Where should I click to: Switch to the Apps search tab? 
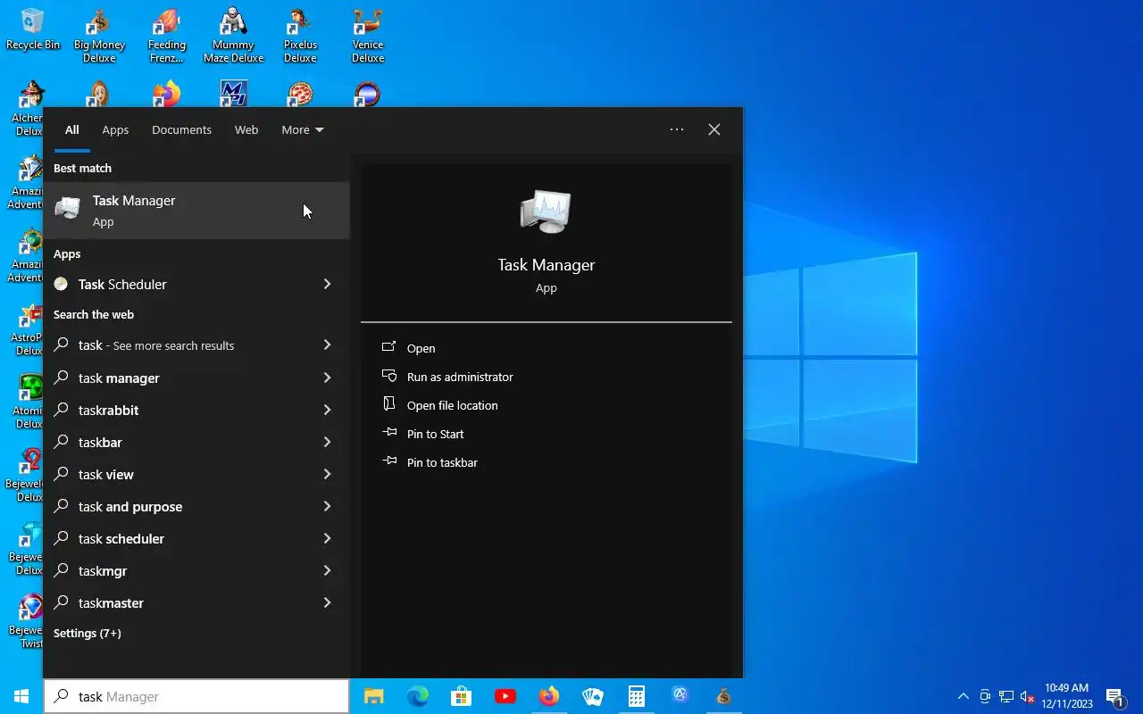pyautogui.click(x=115, y=129)
